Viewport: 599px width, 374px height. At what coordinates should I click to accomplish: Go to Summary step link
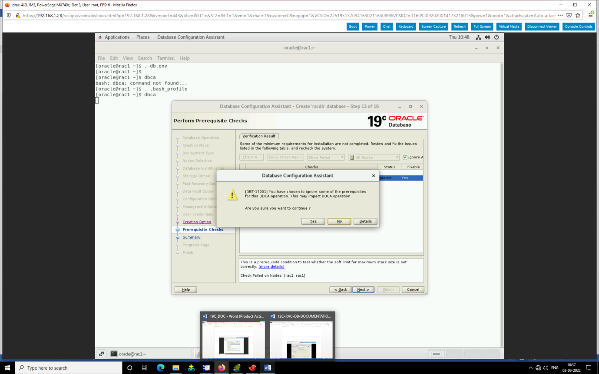pos(191,237)
